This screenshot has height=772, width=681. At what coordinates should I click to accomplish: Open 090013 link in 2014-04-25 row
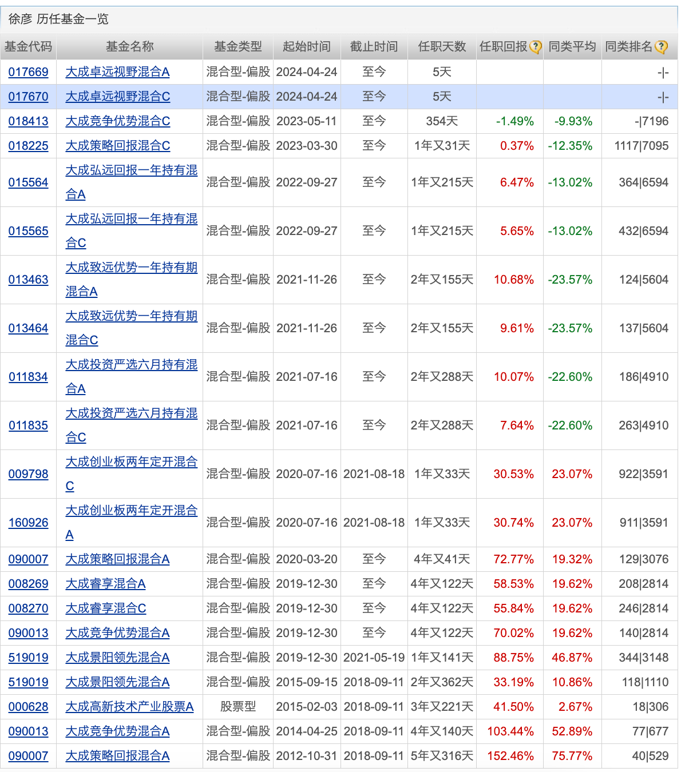coord(29,731)
